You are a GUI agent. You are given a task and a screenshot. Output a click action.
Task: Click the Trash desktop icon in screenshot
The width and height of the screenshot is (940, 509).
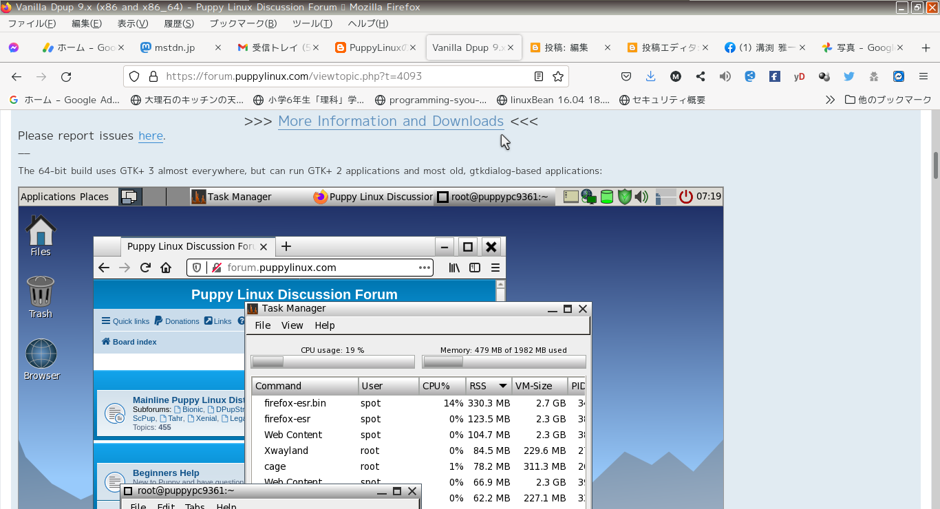(41, 297)
